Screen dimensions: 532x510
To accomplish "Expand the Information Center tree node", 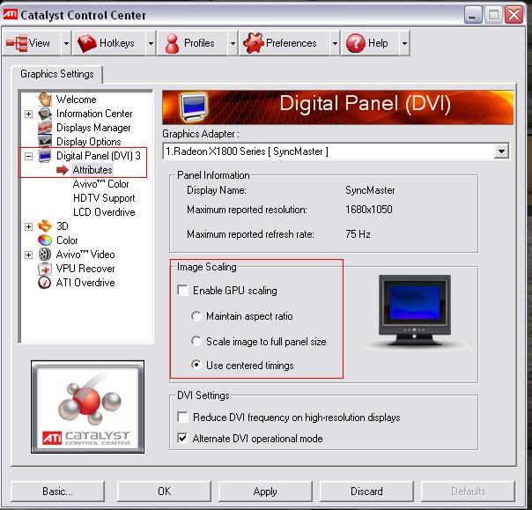I will coord(29,114).
